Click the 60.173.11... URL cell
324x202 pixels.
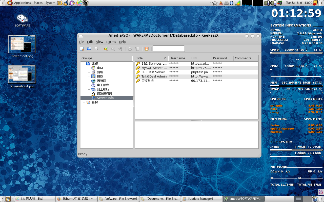(x=201, y=81)
